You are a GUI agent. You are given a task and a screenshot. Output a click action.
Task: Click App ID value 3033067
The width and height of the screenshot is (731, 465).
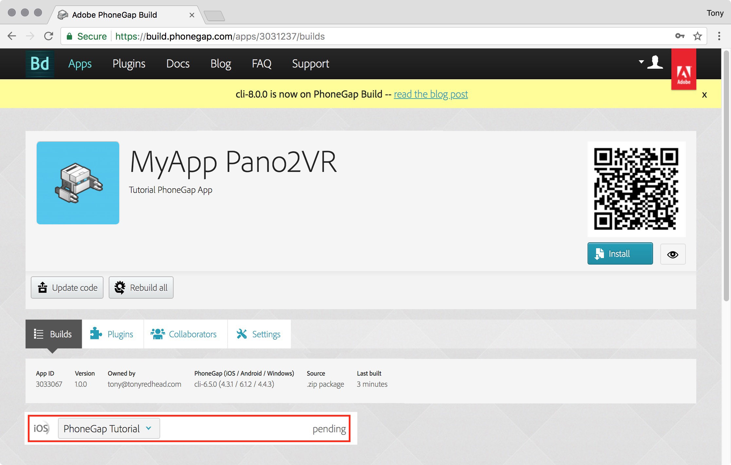[x=49, y=384]
